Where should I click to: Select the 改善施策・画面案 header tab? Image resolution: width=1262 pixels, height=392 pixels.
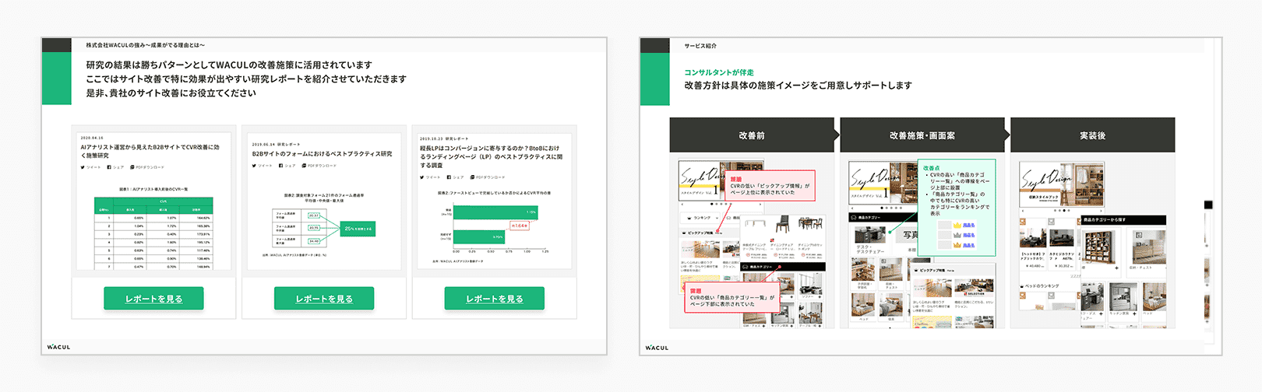pyautogui.click(x=922, y=135)
